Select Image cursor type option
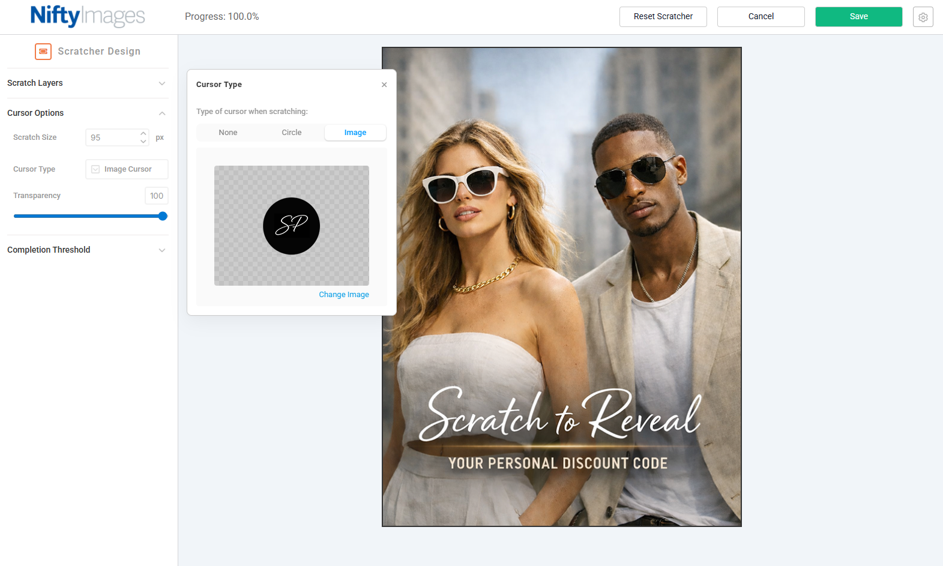 coord(355,133)
